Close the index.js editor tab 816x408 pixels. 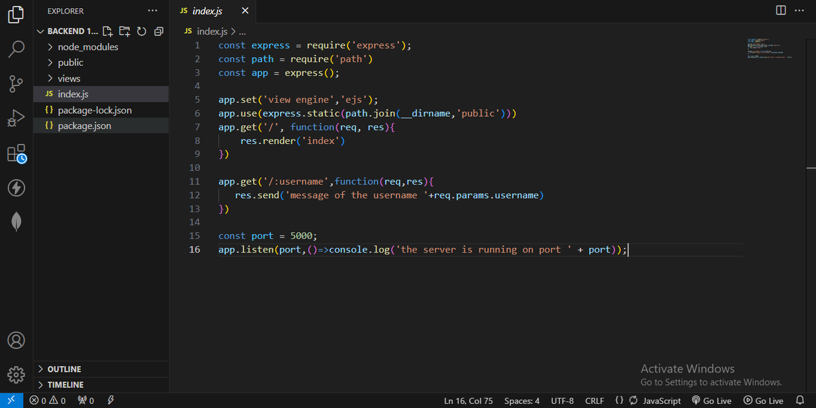coord(245,11)
